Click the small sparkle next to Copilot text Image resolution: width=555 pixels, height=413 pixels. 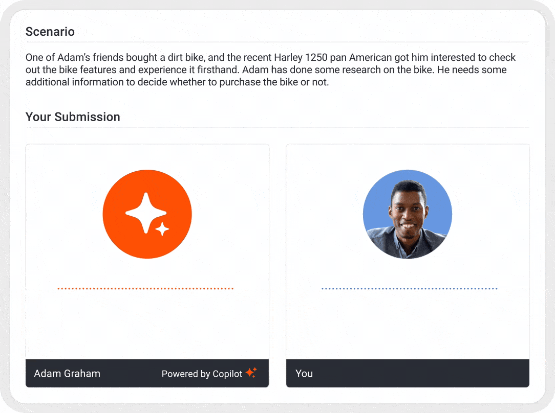250,373
